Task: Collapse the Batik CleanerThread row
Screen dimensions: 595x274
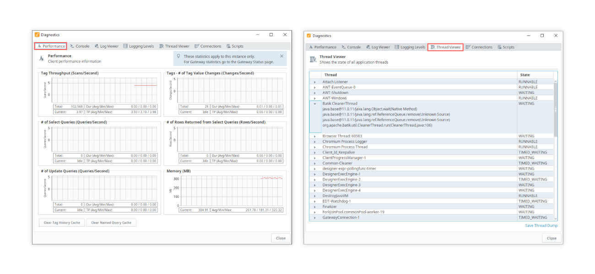Action: tap(314, 104)
